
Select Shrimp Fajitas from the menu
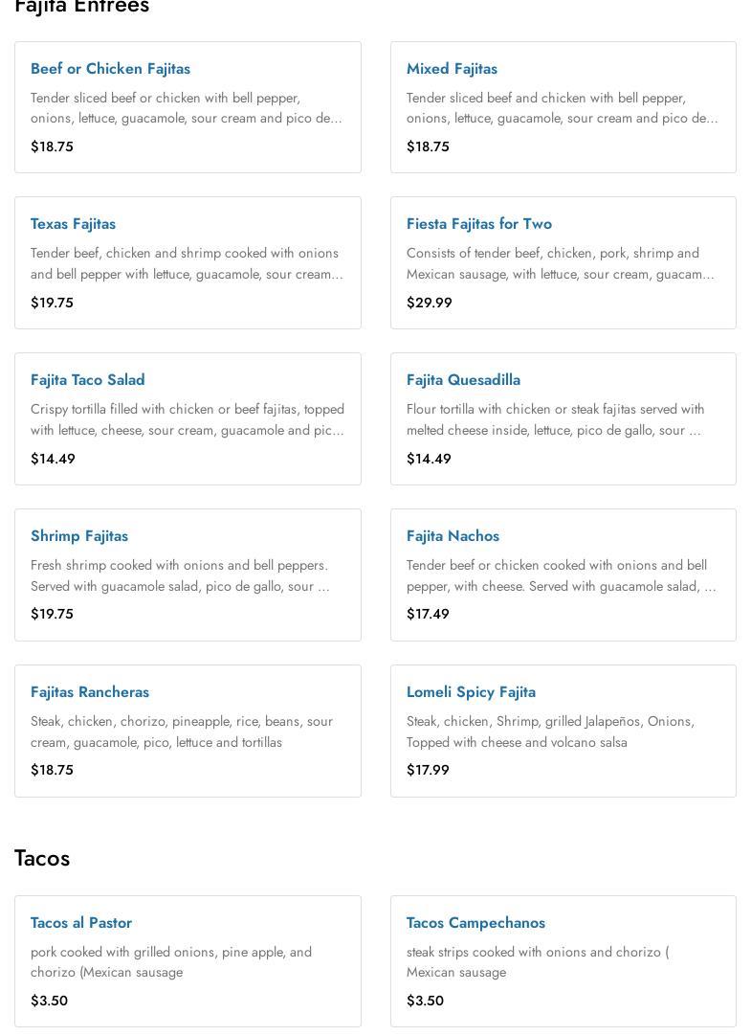pos(79,536)
